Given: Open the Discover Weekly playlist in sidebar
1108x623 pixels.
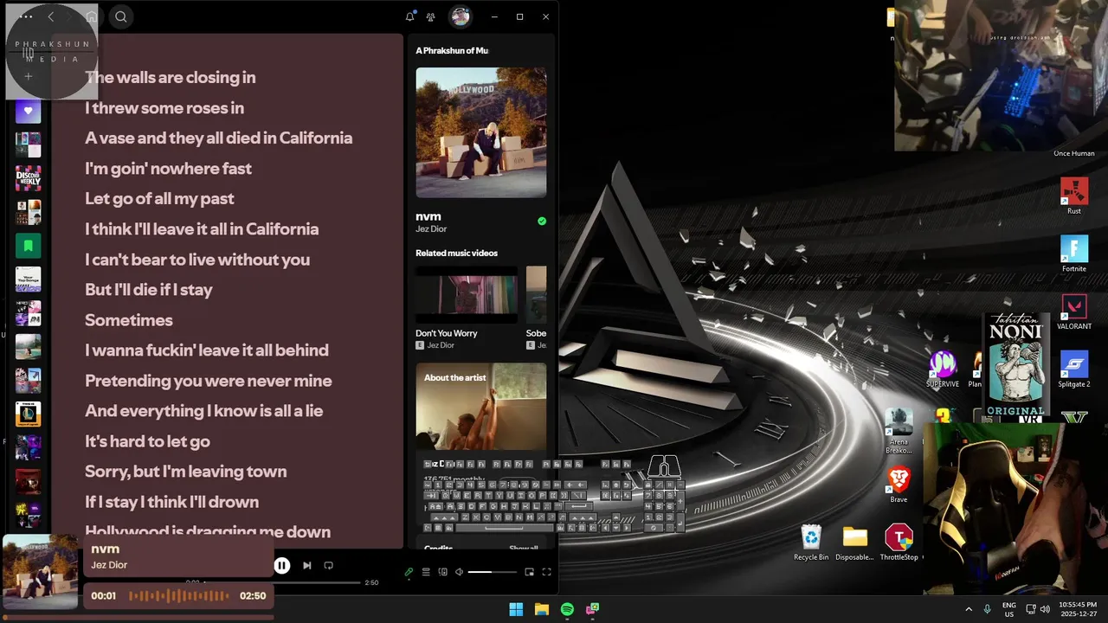Looking at the screenshot, I should point(28,178).
